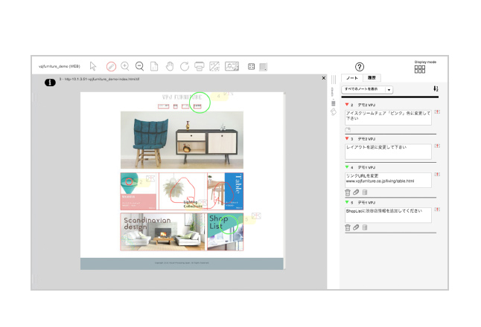The height and width of the screenshot is (327, 481).
Task: Select the arrow pointer tool
Action: (x=94, y=66)
